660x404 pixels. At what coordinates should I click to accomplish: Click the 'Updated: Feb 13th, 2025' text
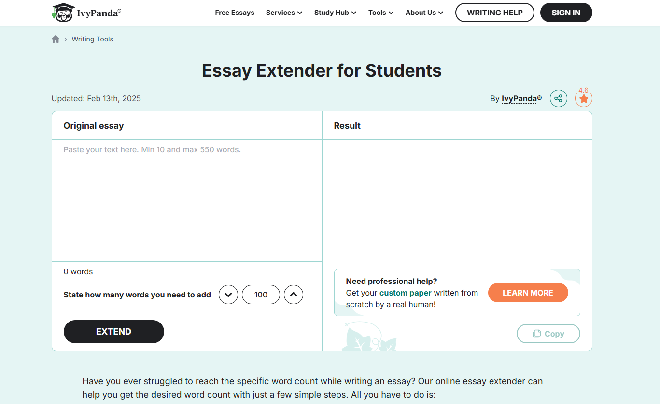click(96, 99)
